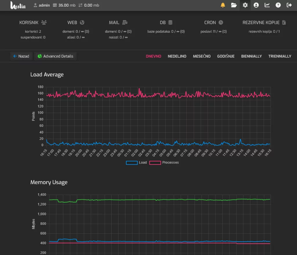Open the notifications bell
This screenshot has height=255, width=297.
(x=223, y=5)
